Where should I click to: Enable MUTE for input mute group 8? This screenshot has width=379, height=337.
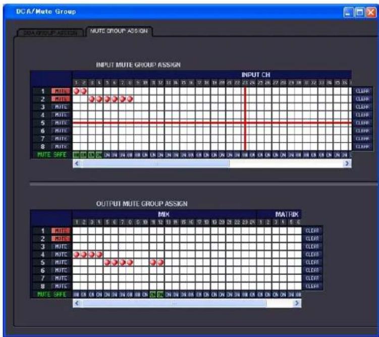click(x=61, y=147)
